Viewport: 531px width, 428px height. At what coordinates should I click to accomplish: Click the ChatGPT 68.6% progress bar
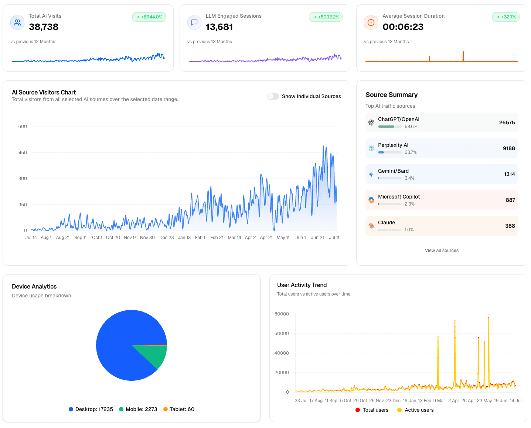point(389,126)
